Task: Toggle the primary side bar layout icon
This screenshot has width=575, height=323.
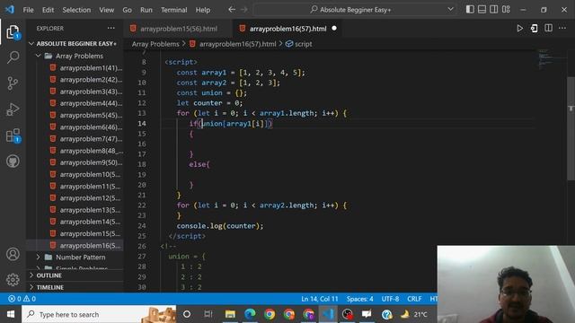Action: tap(470, 10)
